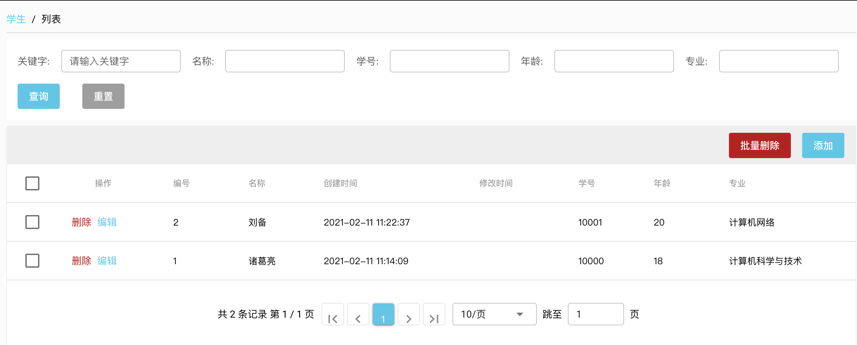Focus the 专业 filter input box
The width and height of the screenshot is (857, 345).
(x=779, y=61)
